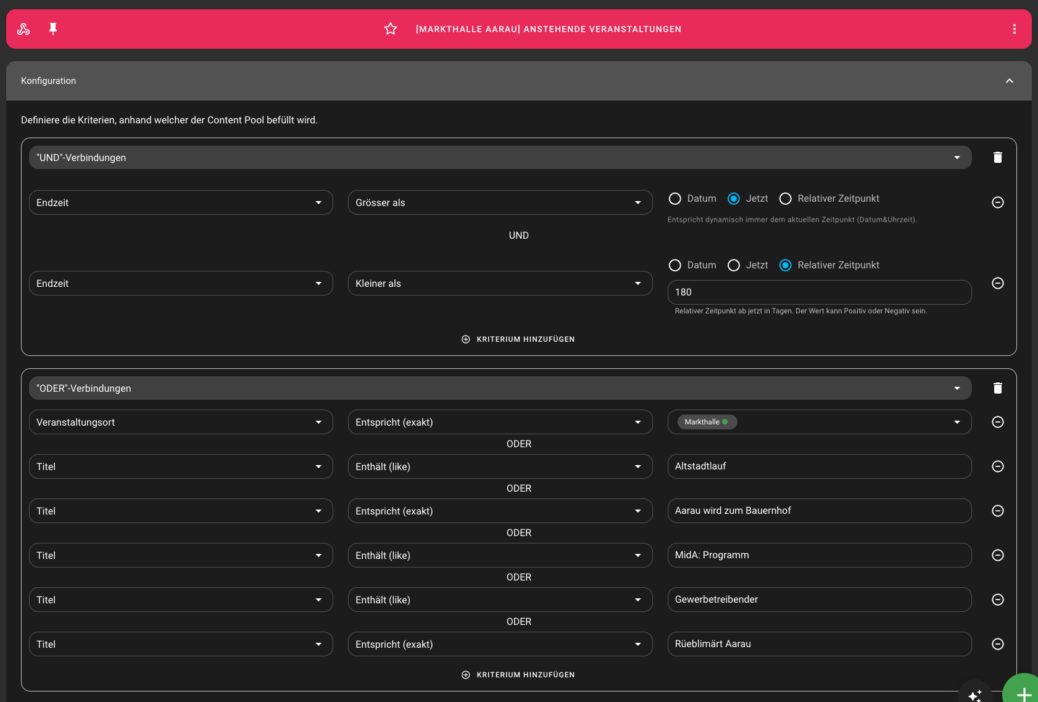Open the three-dot overflow menu in header
Image resolution: width=1038 pixels, height=702 pixels.
[x=1014, y=28]
